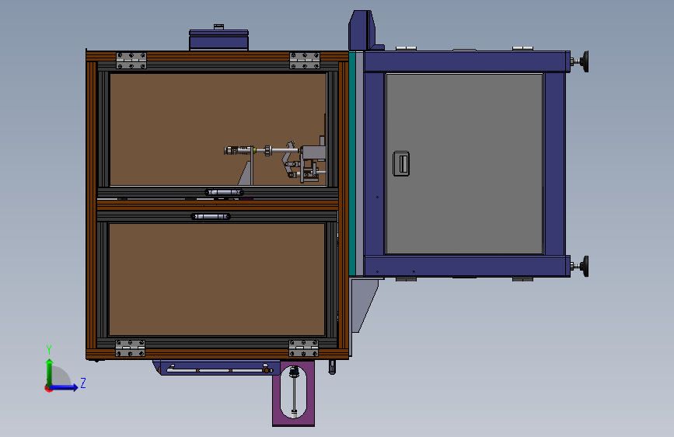Select the bottom-left door hinge
This screenshot has width=674, height=437.
[x=131, y=348]
